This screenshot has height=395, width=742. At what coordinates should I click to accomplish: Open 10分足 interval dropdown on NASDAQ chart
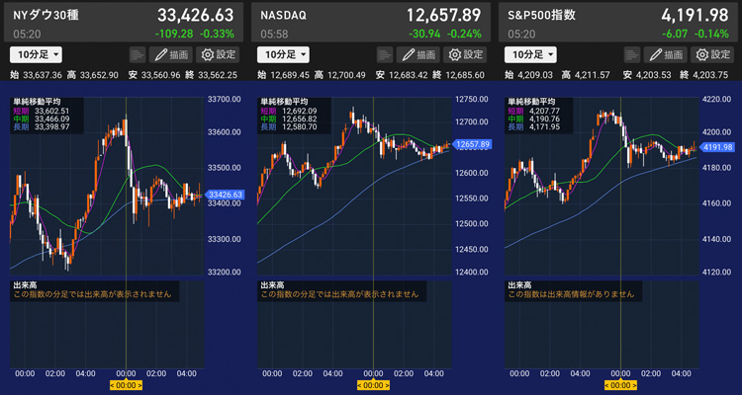(x=284, y=55)
